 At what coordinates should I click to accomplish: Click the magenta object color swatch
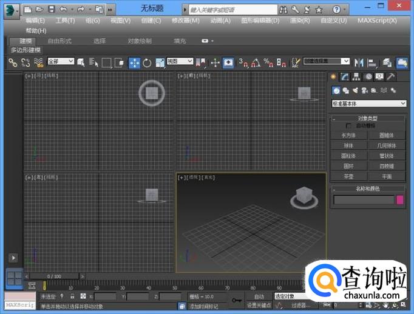(400, 199)
